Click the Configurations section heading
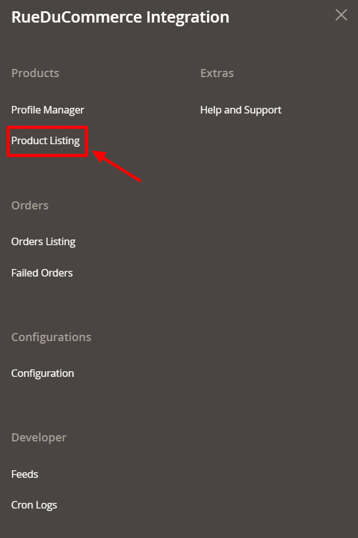This screenshot has width=358, height=538. [51, 337]
